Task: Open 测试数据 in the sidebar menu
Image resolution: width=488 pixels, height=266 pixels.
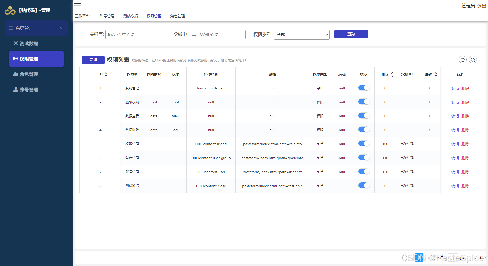Action: [x=36, y=43]
